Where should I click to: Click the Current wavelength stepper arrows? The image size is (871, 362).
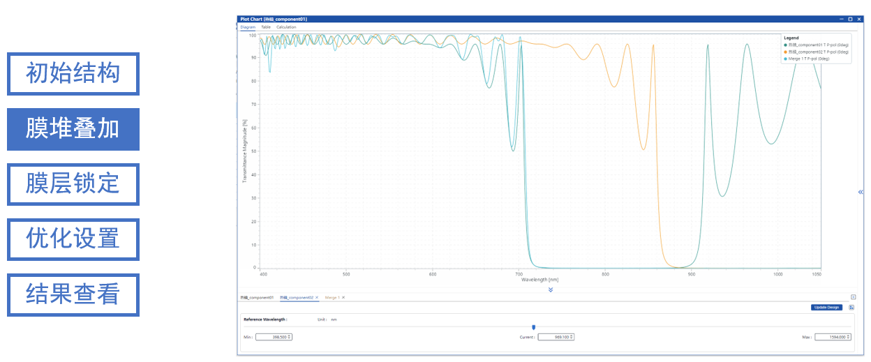coord(572,337)
